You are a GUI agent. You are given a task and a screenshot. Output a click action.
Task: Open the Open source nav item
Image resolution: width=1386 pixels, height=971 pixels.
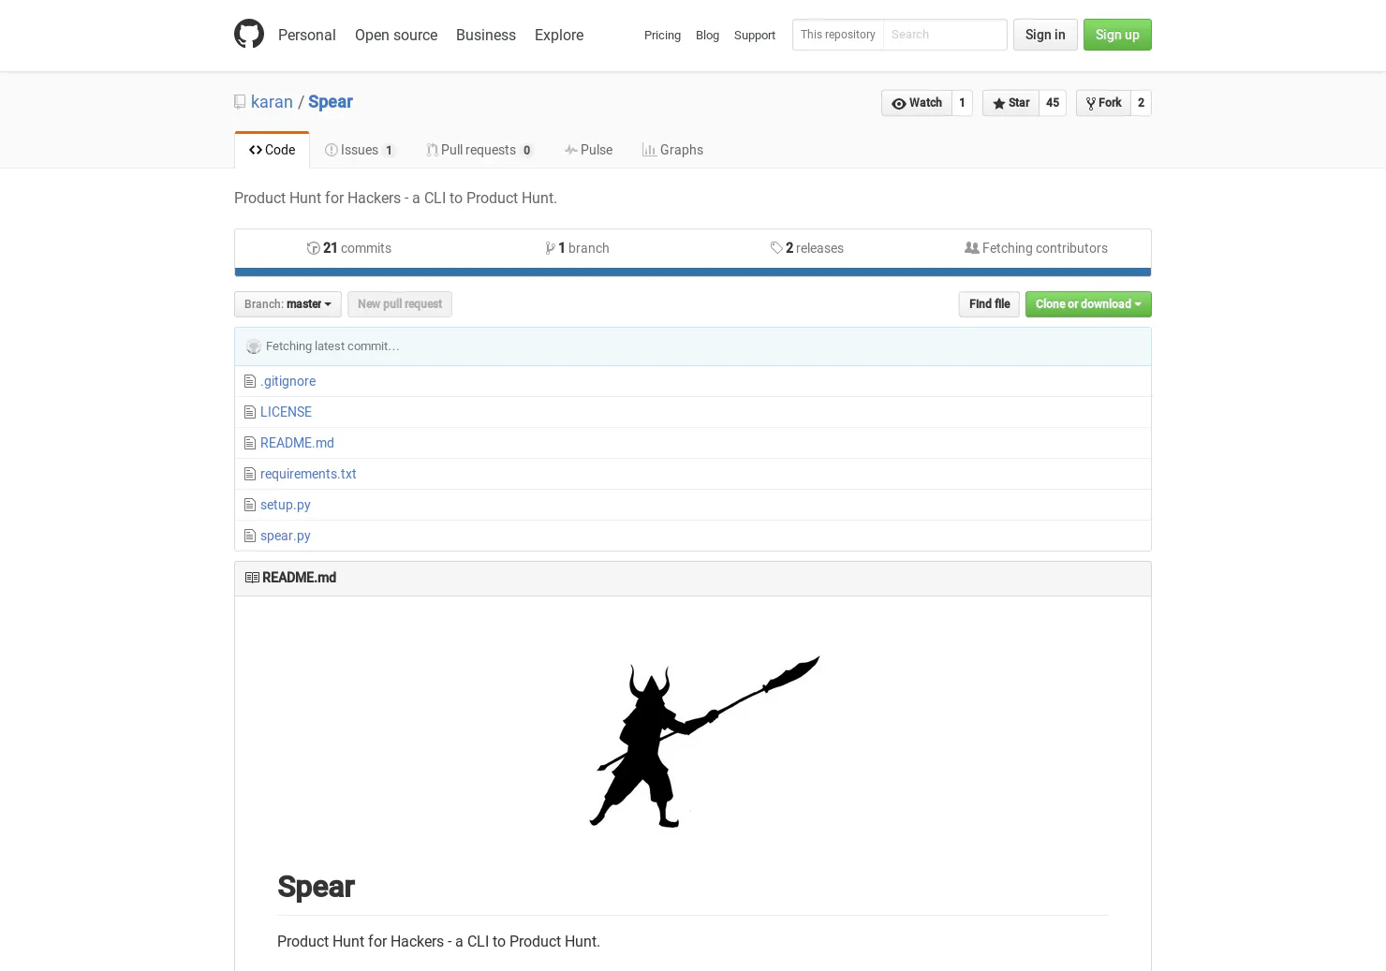pyautogui.click(x=396, y=35)
